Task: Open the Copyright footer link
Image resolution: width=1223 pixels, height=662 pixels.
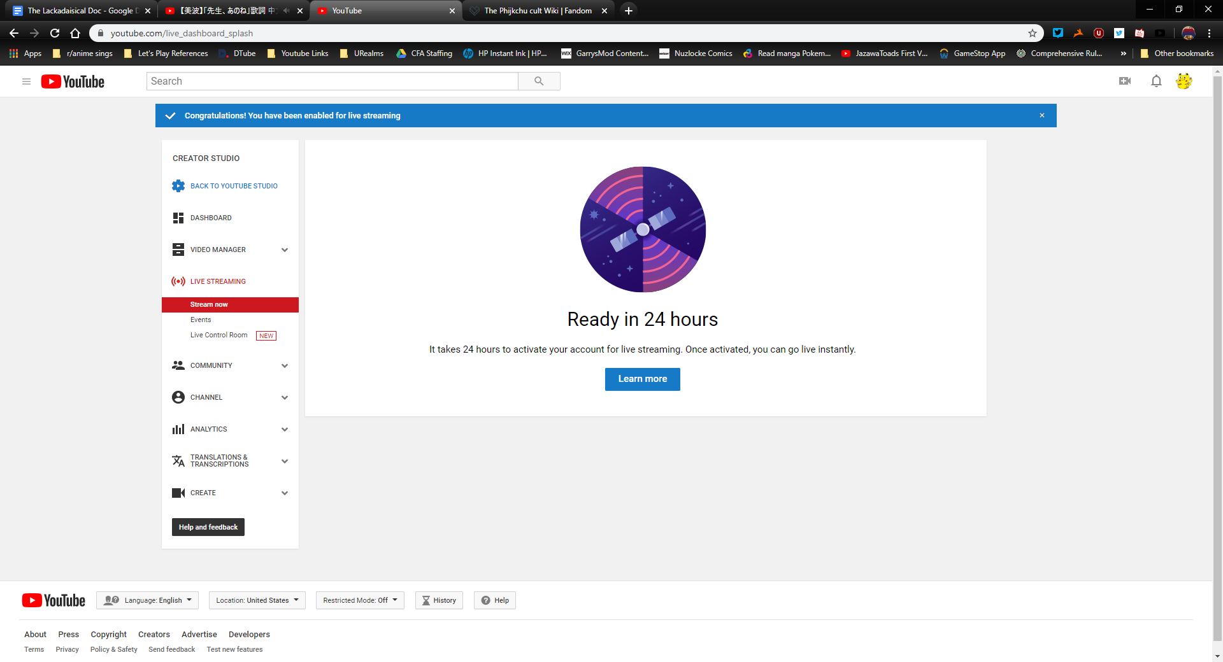Action: pyautogui.click(x=108, y=634)
